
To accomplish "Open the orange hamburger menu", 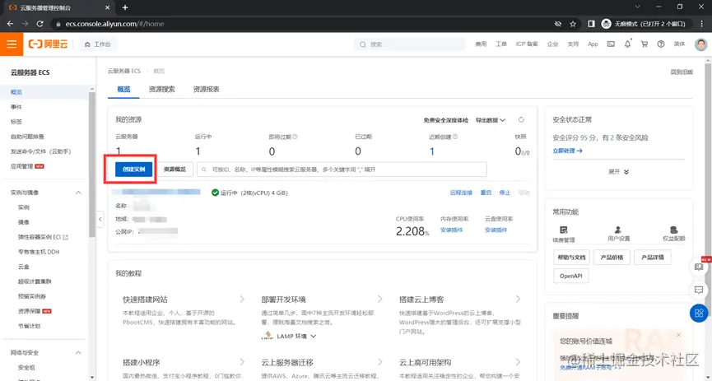I will [x=12, y=44].
